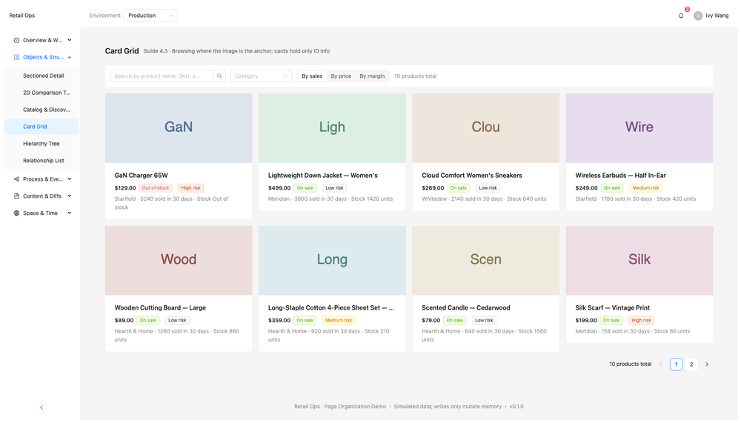Image resolution: width=741 pixels, height=423 pixels.
Task: Collapse the Objects & Stru... menu chevron
Action: click(x=70, y=57)
